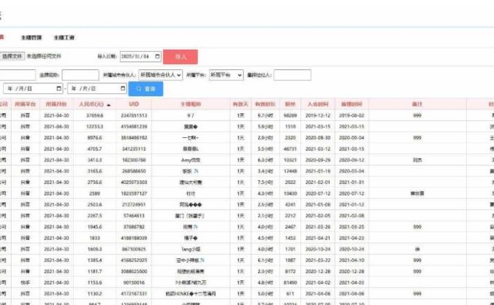Image resolution: width=494 pixels, height=305 pixels.
Task: Click the 入会时间 column header
Action: pos(318,104)
